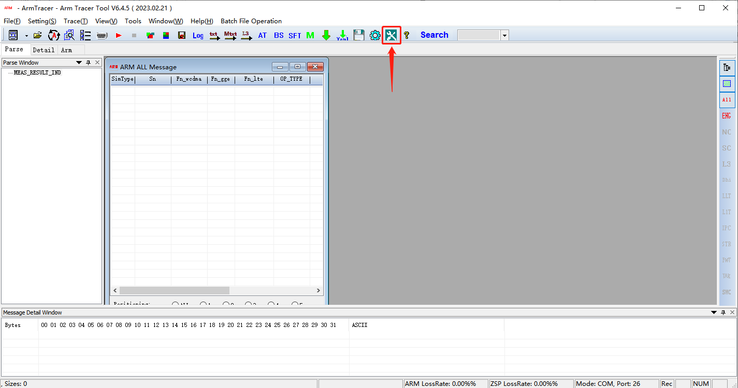
Task: Select the Positioning All radio button
Action: (176, 304)
